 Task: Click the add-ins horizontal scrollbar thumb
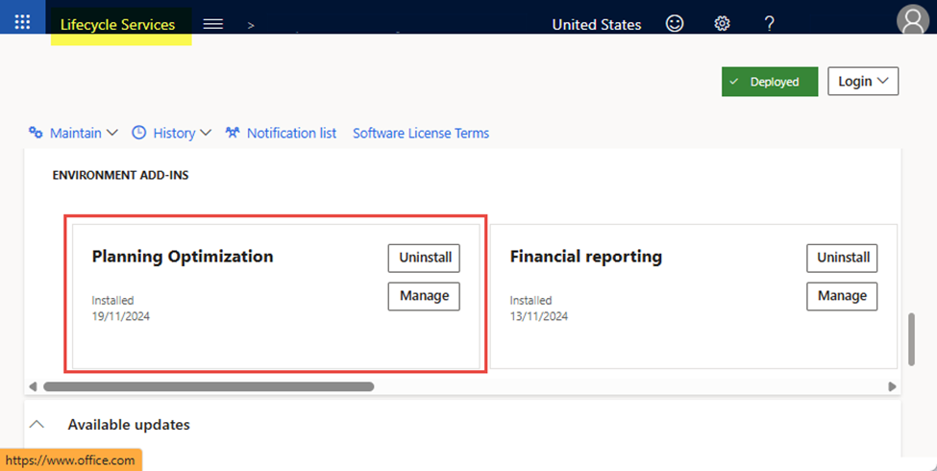tap(209, 386)
